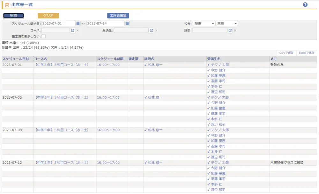Click the attendance list title icon

click(7, 5)
